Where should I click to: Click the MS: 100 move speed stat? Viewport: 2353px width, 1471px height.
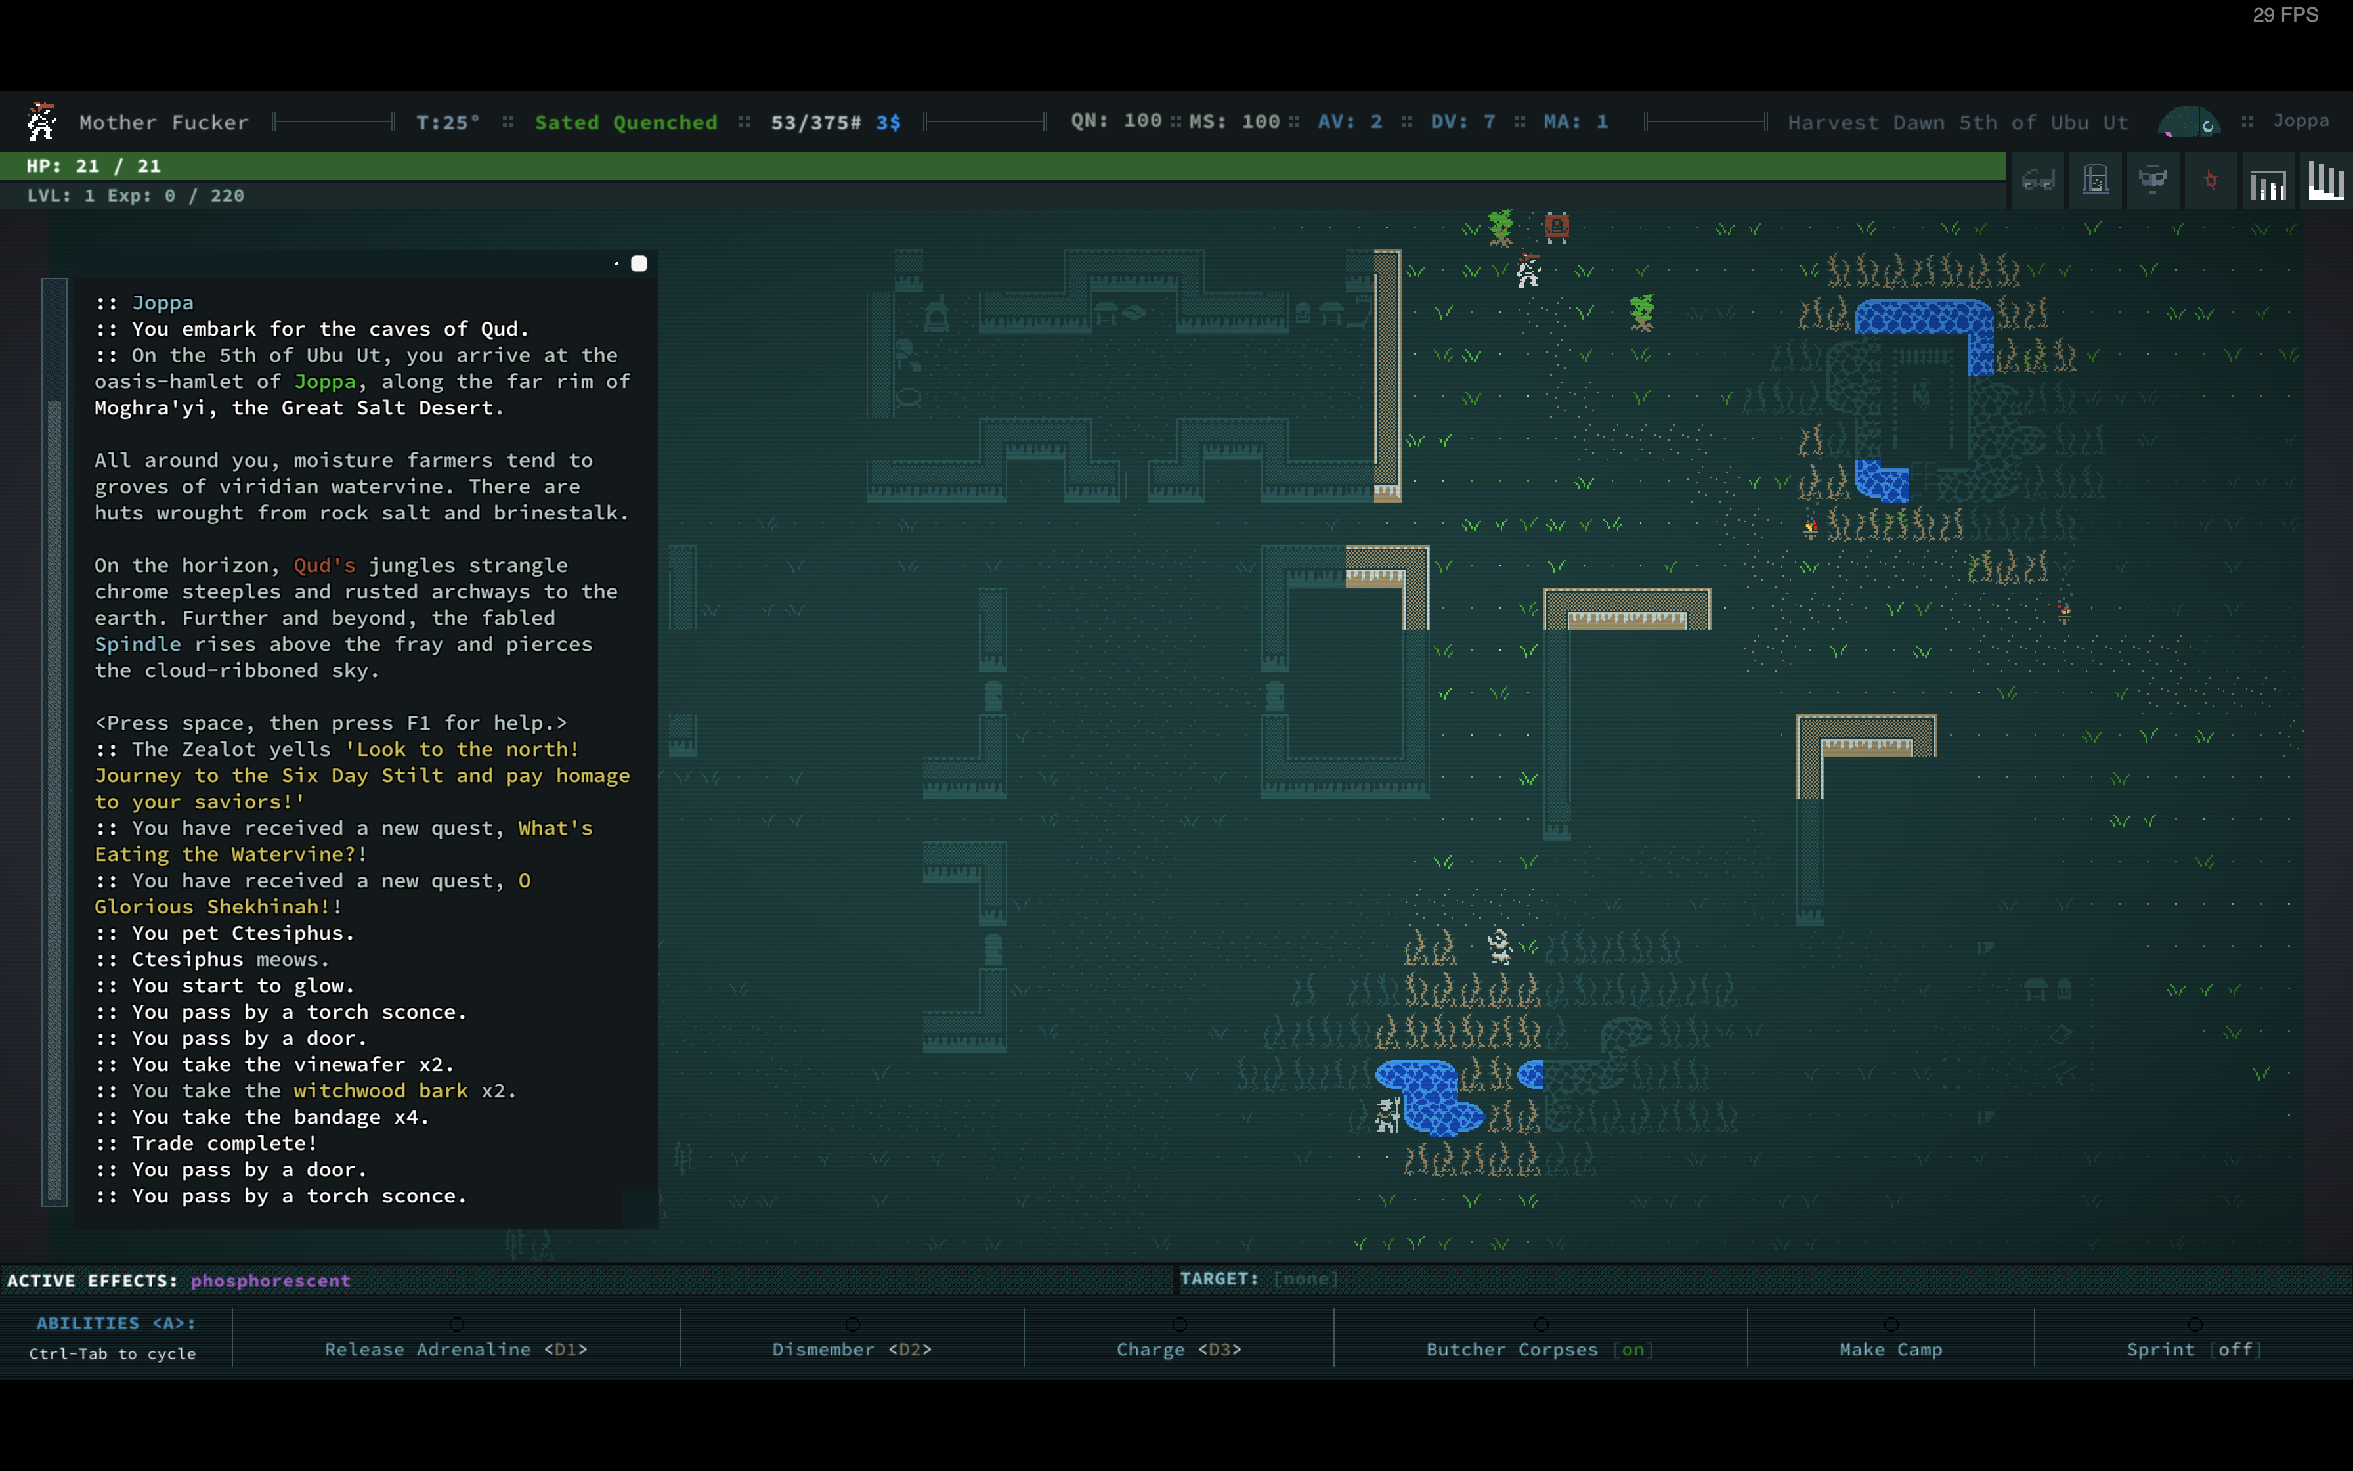point(1234,121)
